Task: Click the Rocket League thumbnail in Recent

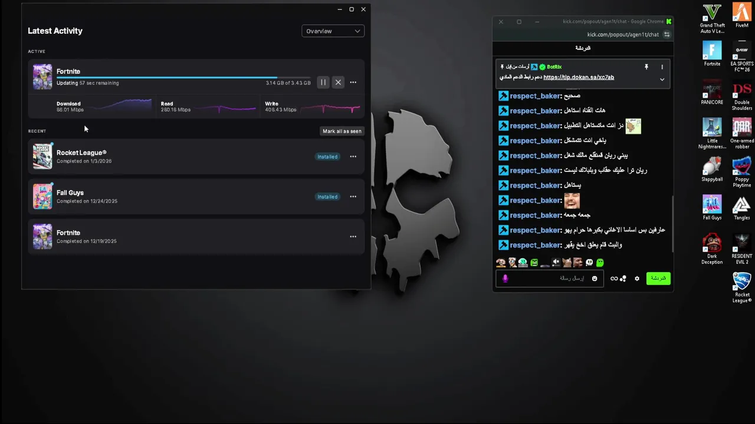Action: point(42,157)
